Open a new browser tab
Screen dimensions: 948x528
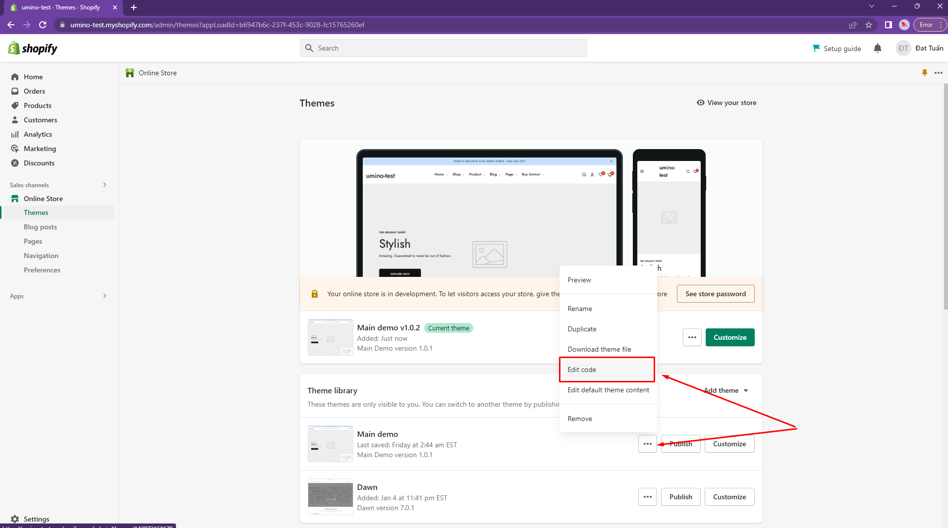pyautogui.click(x=134, y=7)
